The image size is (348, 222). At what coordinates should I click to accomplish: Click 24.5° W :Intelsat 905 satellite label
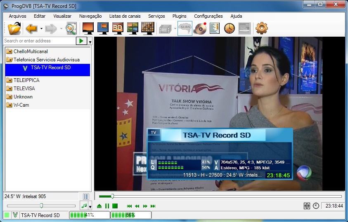coord(25,196)
